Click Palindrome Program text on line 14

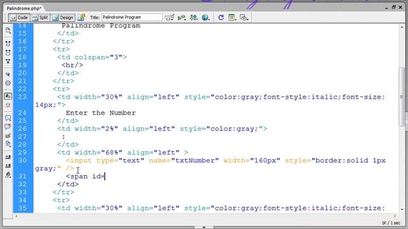point(101,25)
